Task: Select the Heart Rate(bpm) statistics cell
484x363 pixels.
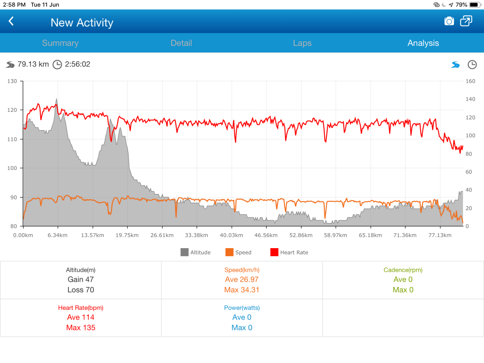Action: coord(81,318)
